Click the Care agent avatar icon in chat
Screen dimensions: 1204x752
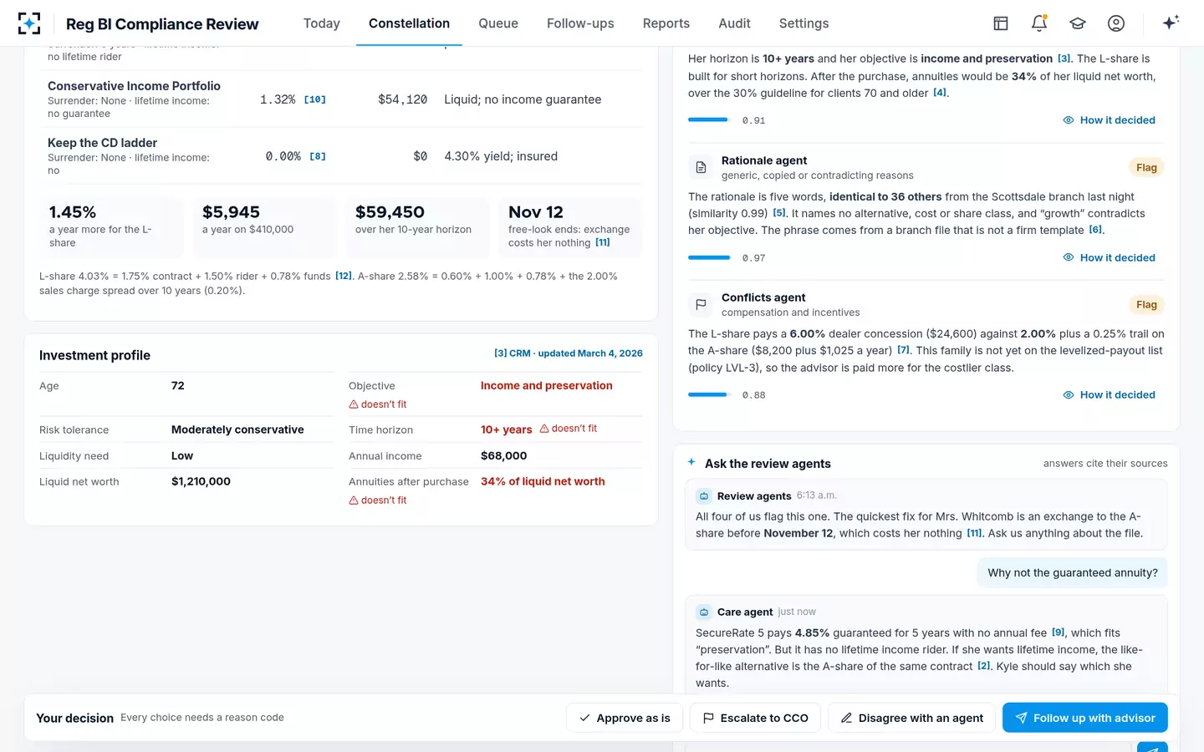704,612
